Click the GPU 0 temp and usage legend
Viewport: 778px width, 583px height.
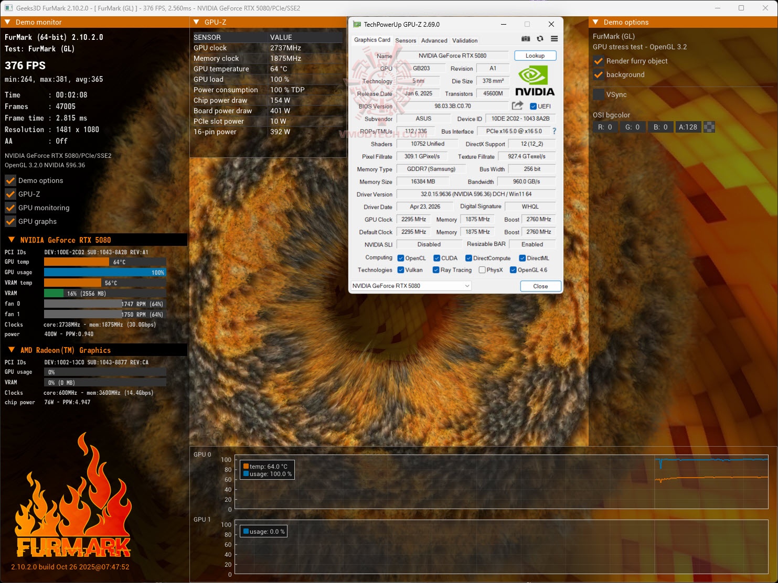click(x=268, y=470)
